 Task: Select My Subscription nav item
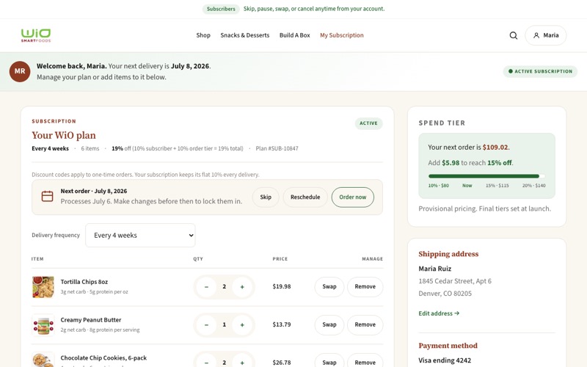342,35
